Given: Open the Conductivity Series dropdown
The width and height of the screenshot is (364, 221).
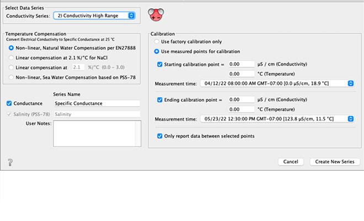Looking at the screenshot, I should (94, 15).
